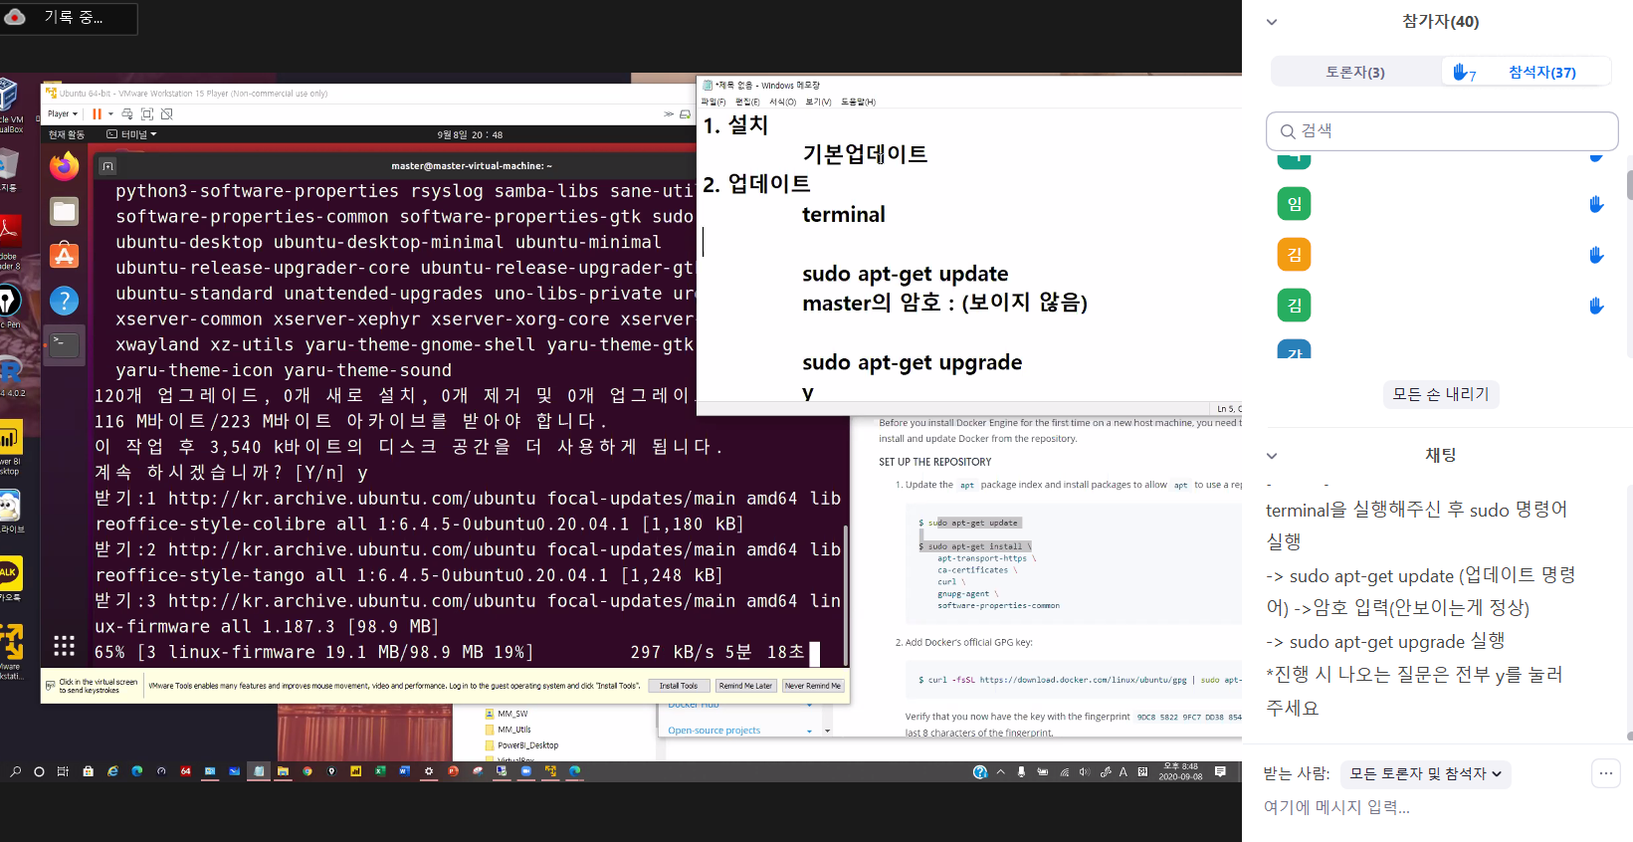This screenshot has width=1633, height=842.
Task: Click the raised hand next to 임 participant
Action: pos(1596,204)
